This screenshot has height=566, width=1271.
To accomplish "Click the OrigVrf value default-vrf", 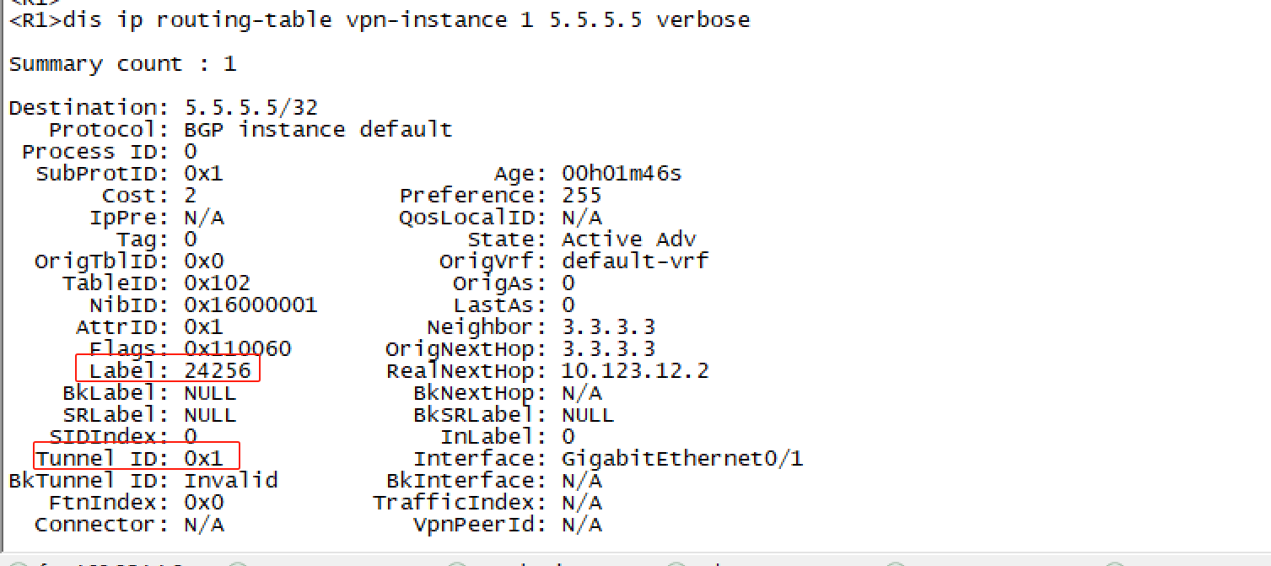I will click(x=635, y=261).
